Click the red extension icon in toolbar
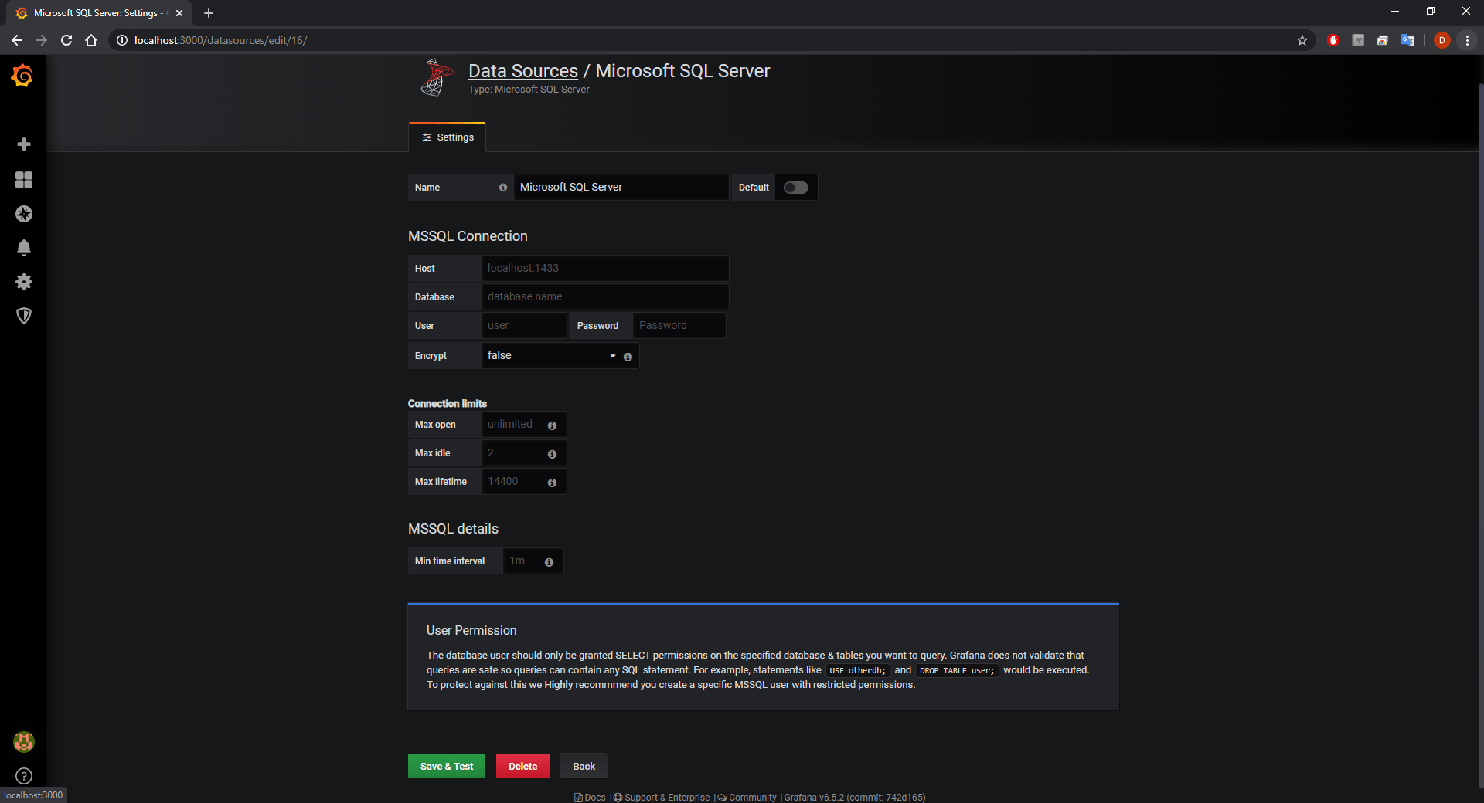Screen dimensions: 1484x803 [1333, 40]
